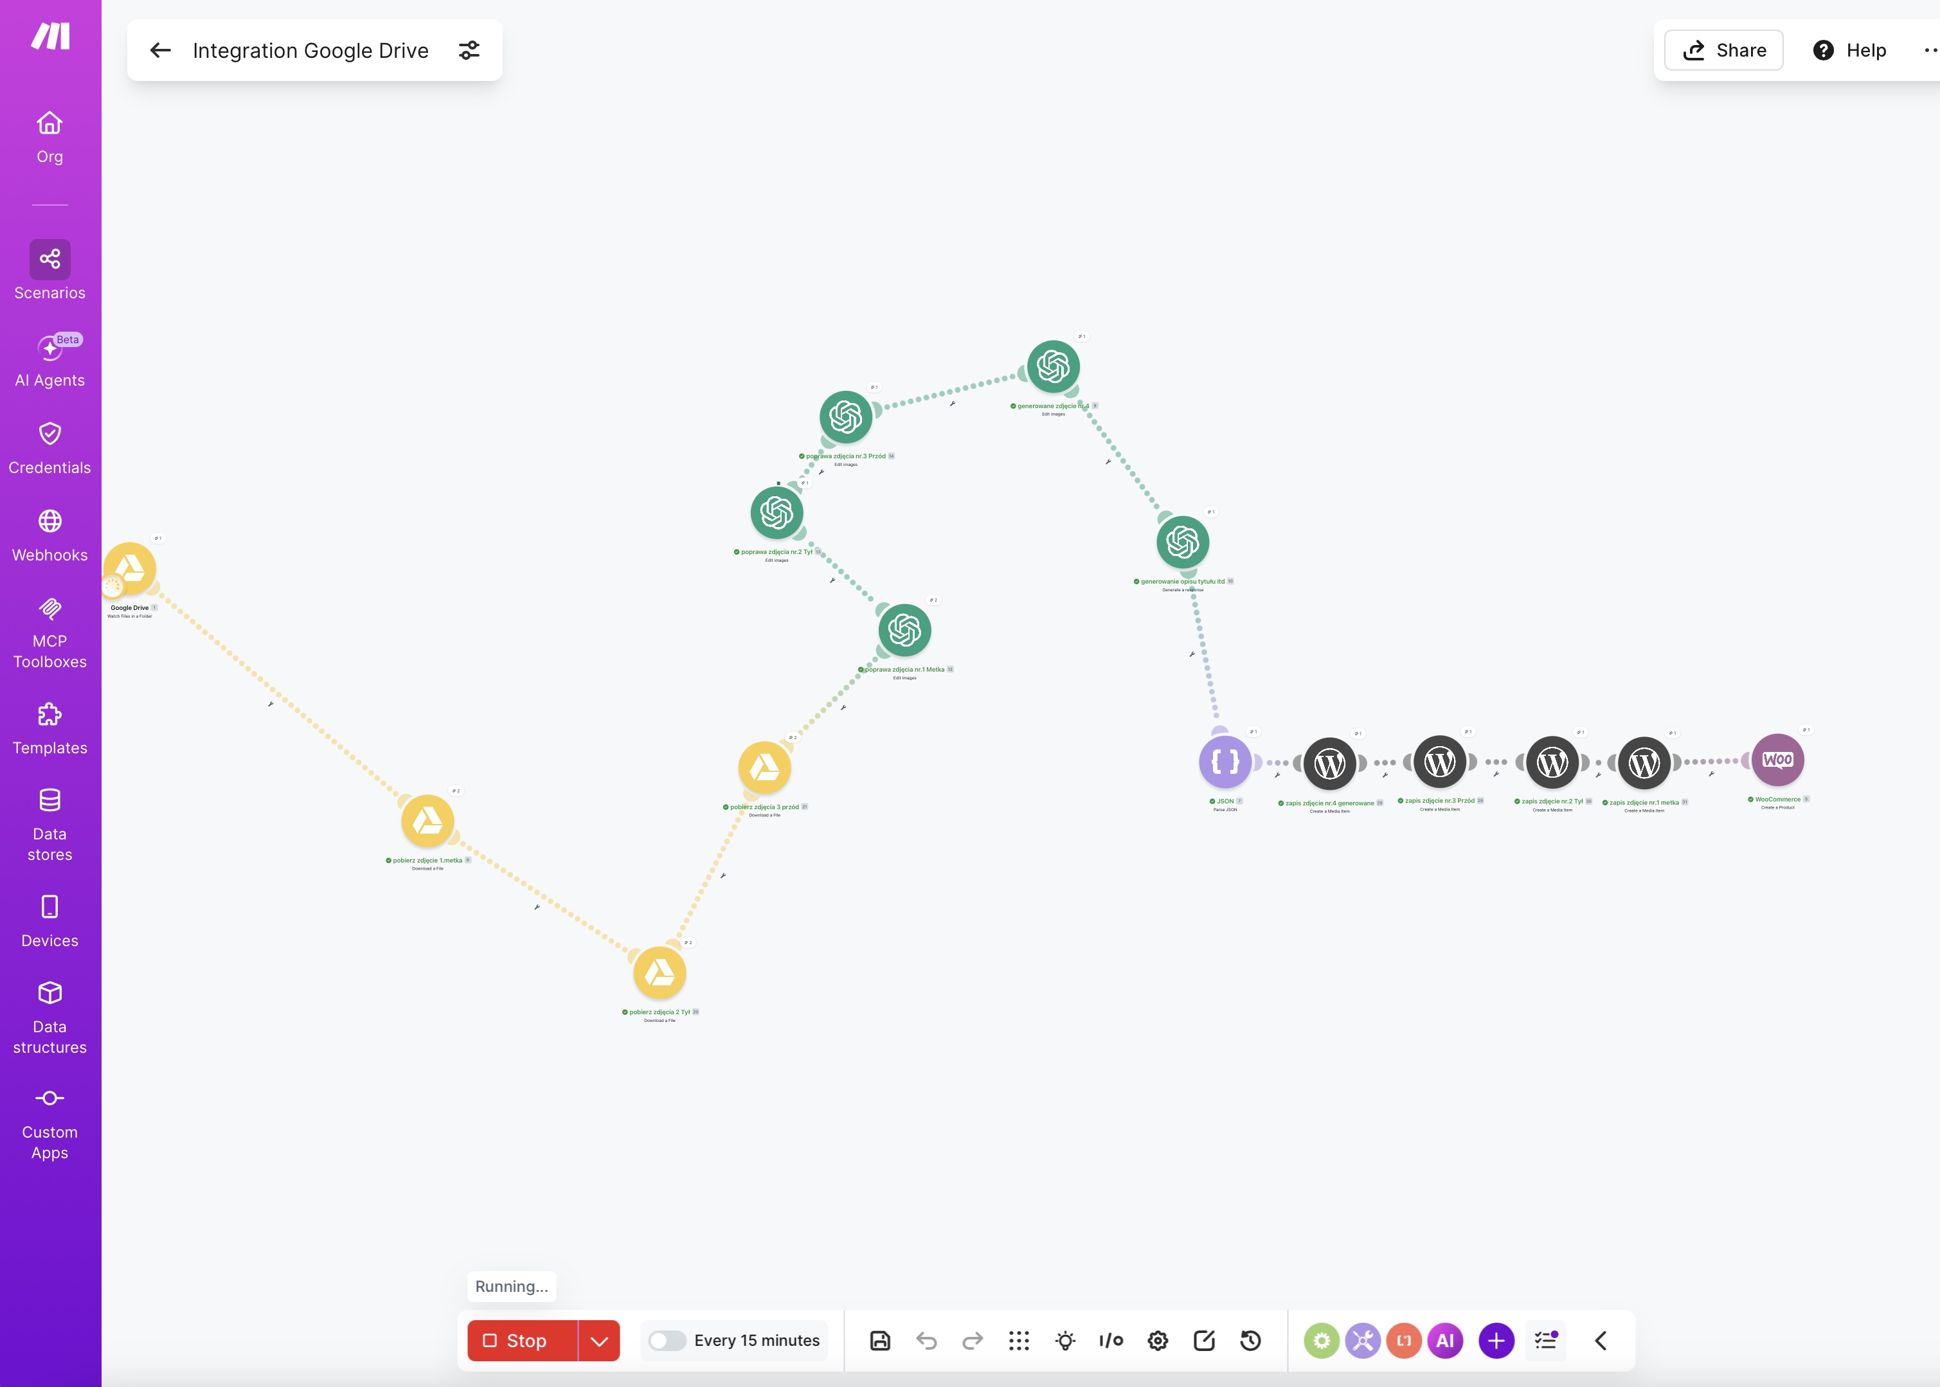Stop the running scenario
The image size is (1940, 1387).
point(522,1341)
